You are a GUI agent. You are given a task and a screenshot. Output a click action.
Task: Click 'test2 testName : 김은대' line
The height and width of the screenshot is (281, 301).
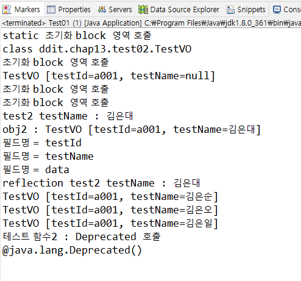click(x=68, y=116)
